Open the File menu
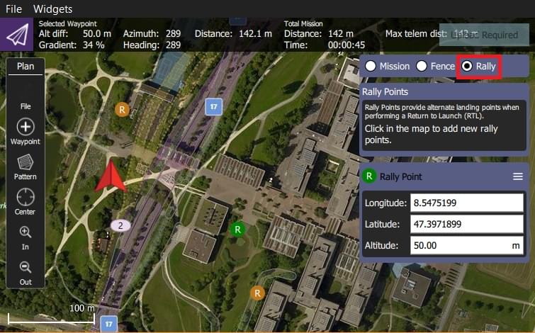 [13, 9]
